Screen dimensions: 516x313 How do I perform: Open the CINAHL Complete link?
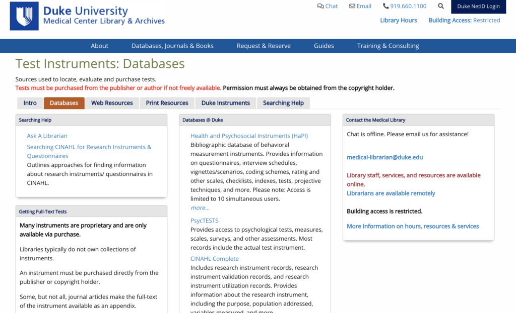[x=215, y=259]
